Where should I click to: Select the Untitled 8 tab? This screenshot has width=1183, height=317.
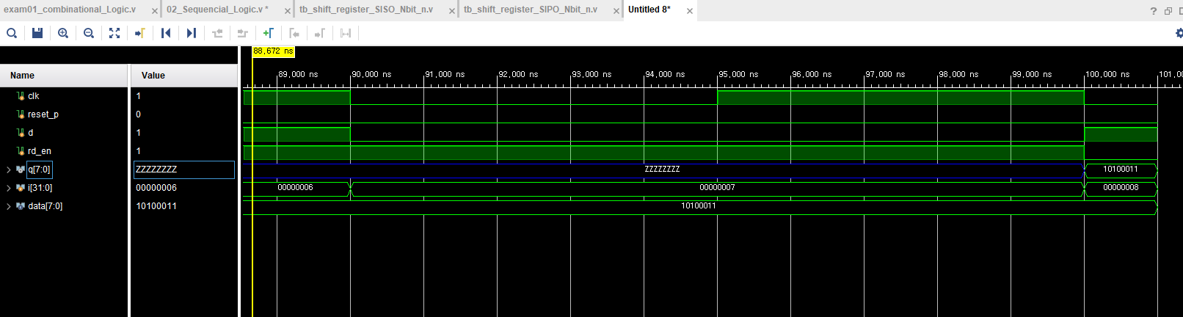click(x=649, y=10)
